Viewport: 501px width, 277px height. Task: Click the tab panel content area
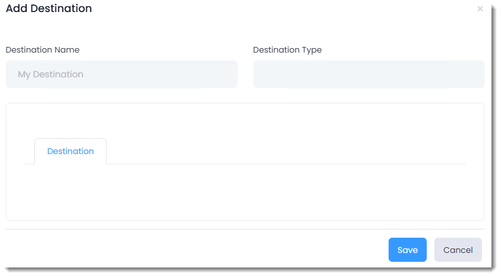(244, 190)
